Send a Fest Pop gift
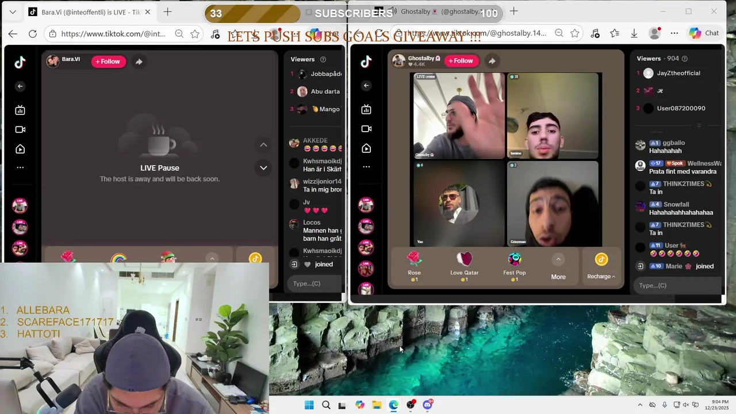Viewport: 736px width, 414px height. [x=515, y=267]
